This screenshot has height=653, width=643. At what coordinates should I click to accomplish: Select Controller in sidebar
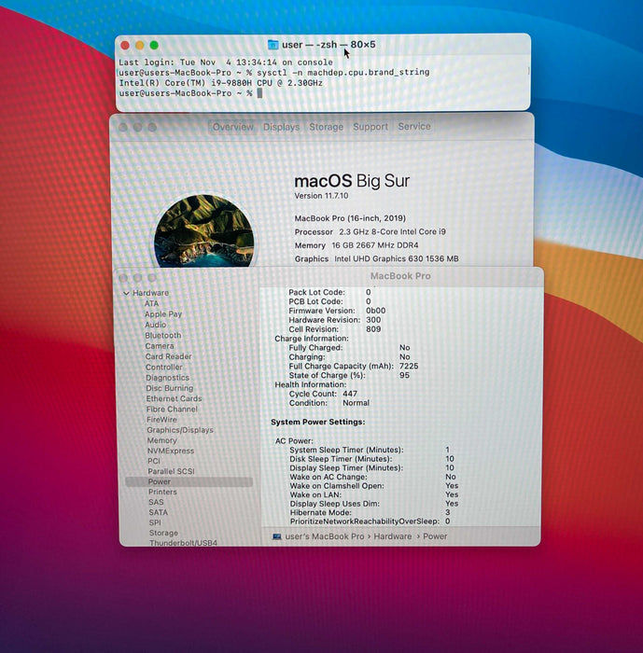[163, 367]
